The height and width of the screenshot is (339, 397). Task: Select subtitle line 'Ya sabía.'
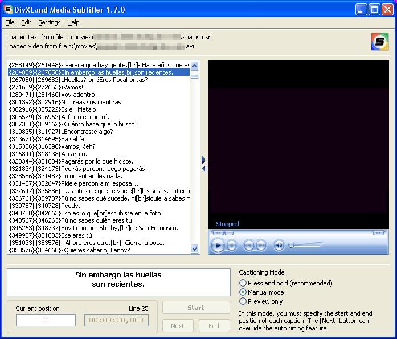click(99, 139)
